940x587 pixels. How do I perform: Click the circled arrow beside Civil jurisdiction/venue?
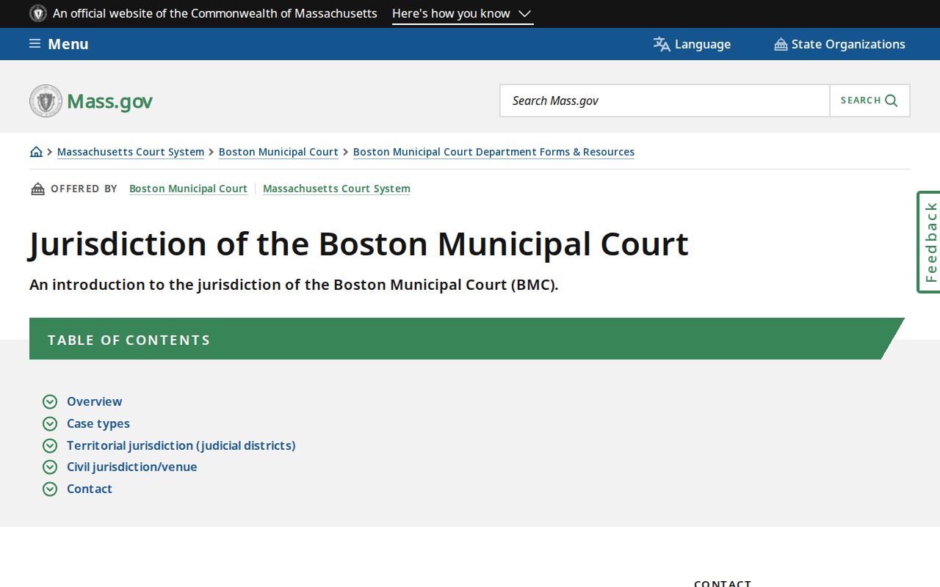coord(50,467)
